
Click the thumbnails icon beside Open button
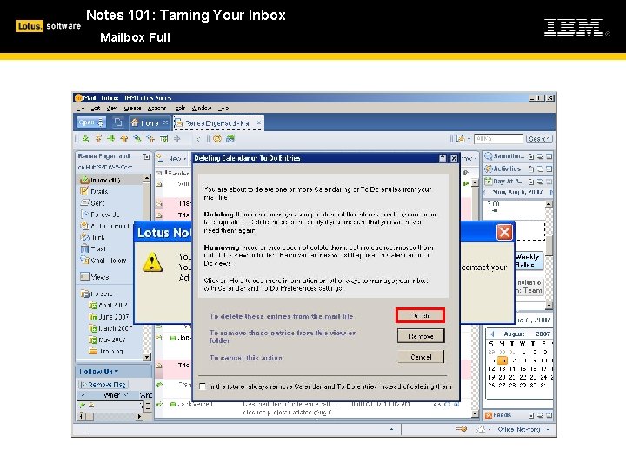(x=117, y=122)
